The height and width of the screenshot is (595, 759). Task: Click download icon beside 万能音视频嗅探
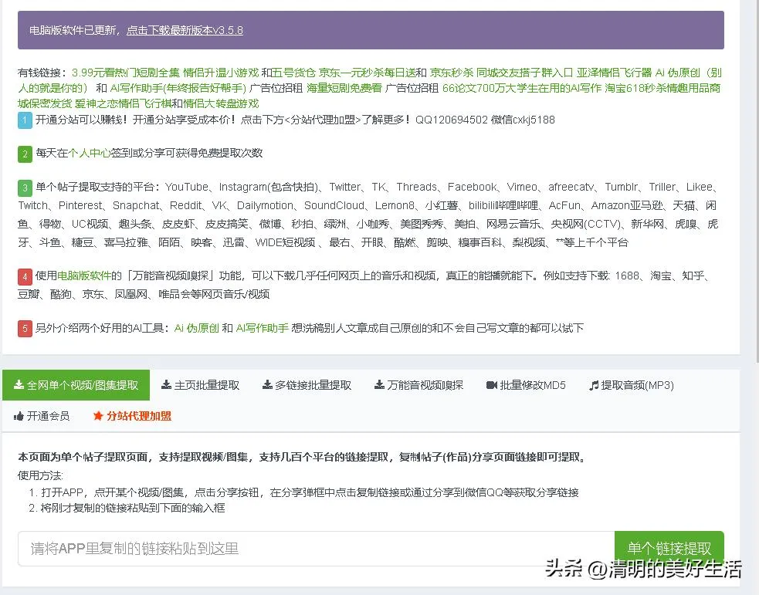point(379,385)
